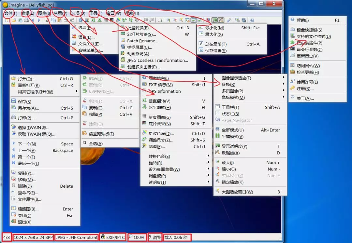Click the blue previous-image arrow in toolbar
This screenshot has height=243, width=352.
[x=33, y=20]
